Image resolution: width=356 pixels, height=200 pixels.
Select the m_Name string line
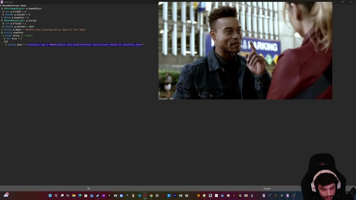point(44,29)
